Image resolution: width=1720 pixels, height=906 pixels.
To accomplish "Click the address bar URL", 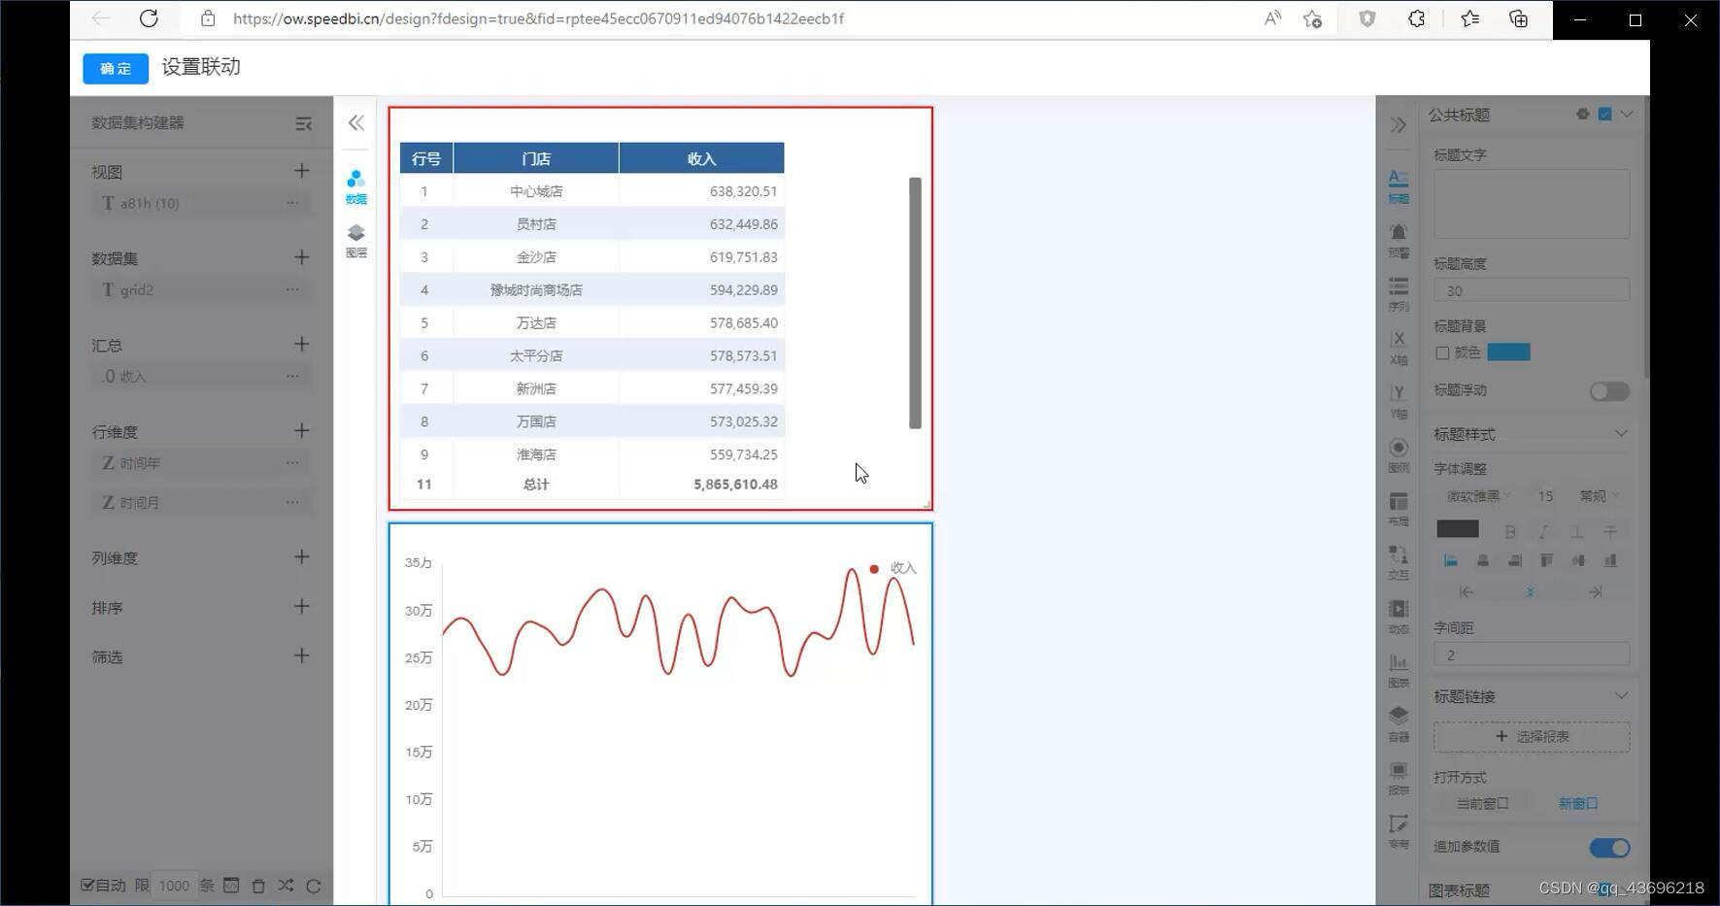I will click(538, 18).
